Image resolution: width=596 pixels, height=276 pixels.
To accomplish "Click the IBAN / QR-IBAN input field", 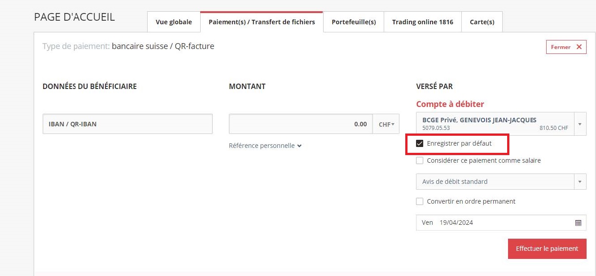I will (127, 124).
